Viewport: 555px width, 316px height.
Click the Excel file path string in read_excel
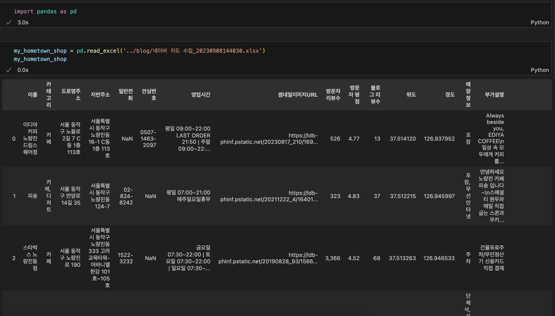tap(192, 51)
